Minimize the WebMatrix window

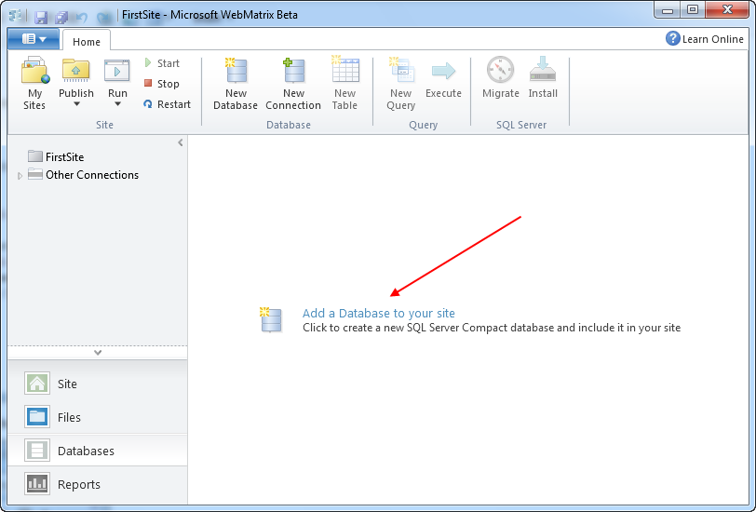tap(668, 10)
